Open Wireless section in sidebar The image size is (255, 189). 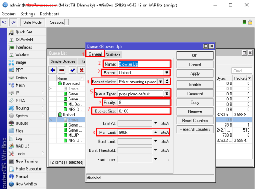[x=23, y=55]
